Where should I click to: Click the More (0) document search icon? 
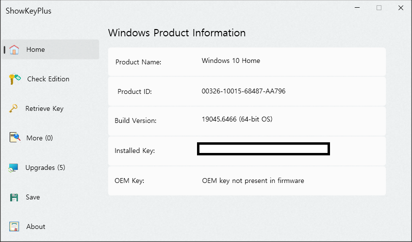15,137
